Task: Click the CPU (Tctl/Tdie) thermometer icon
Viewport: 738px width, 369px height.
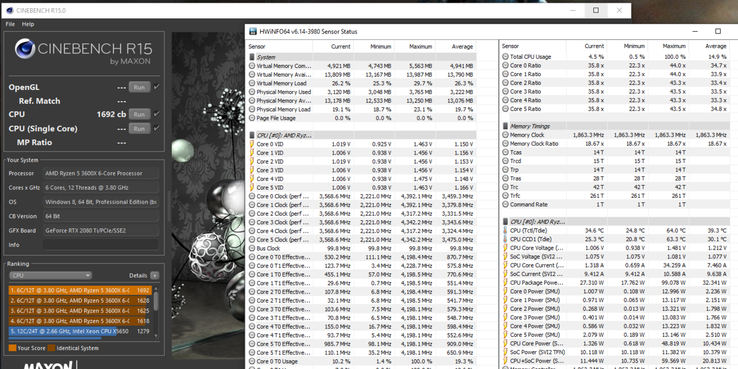Action: 505,231
